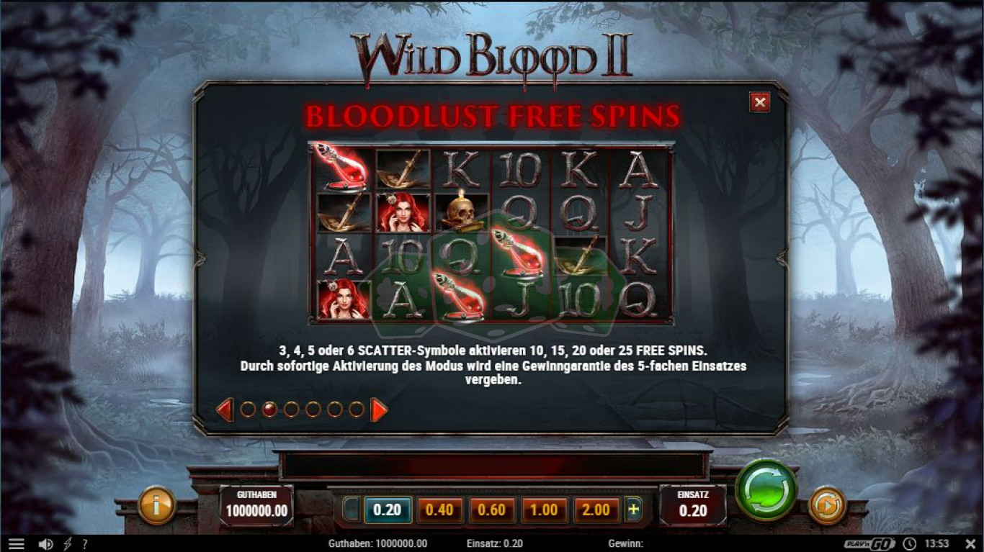
Task: Go to the previous paytable page arrow
Action: point(224,410)
